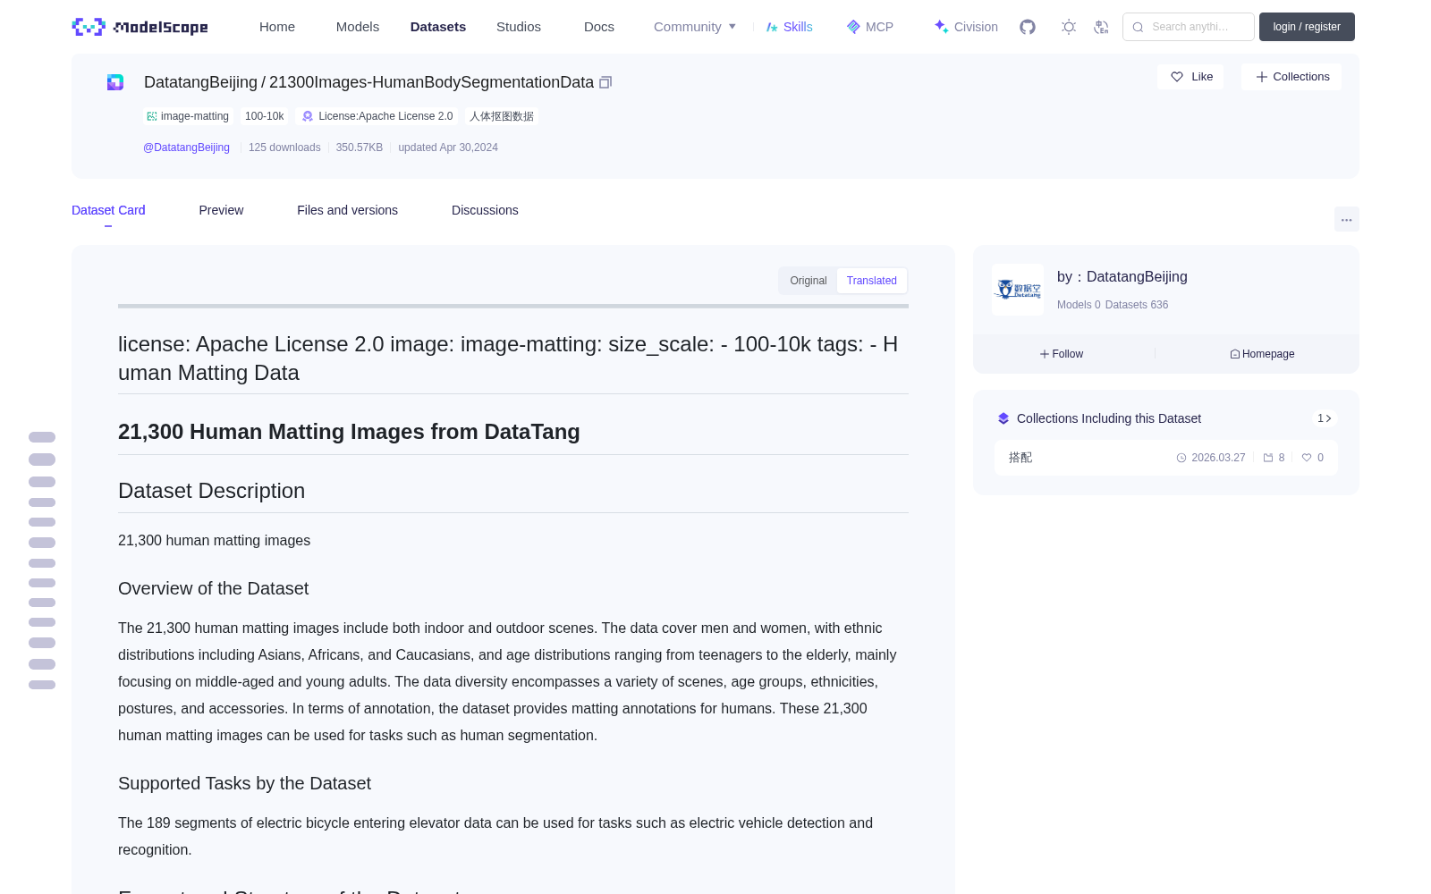This screenshot has height=894, width=1431.
Task: Expand collections list via 1 chevron
Action: pos(1325,418)
